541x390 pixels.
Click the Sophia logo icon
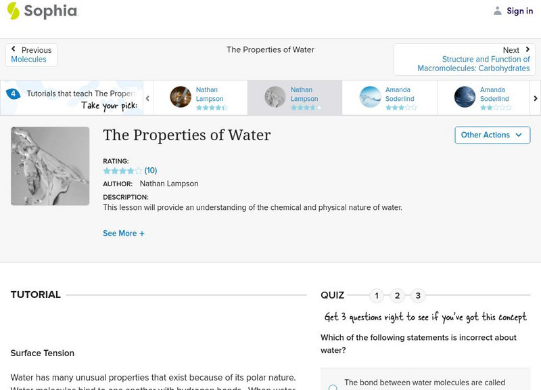click(x=13, y=11)
